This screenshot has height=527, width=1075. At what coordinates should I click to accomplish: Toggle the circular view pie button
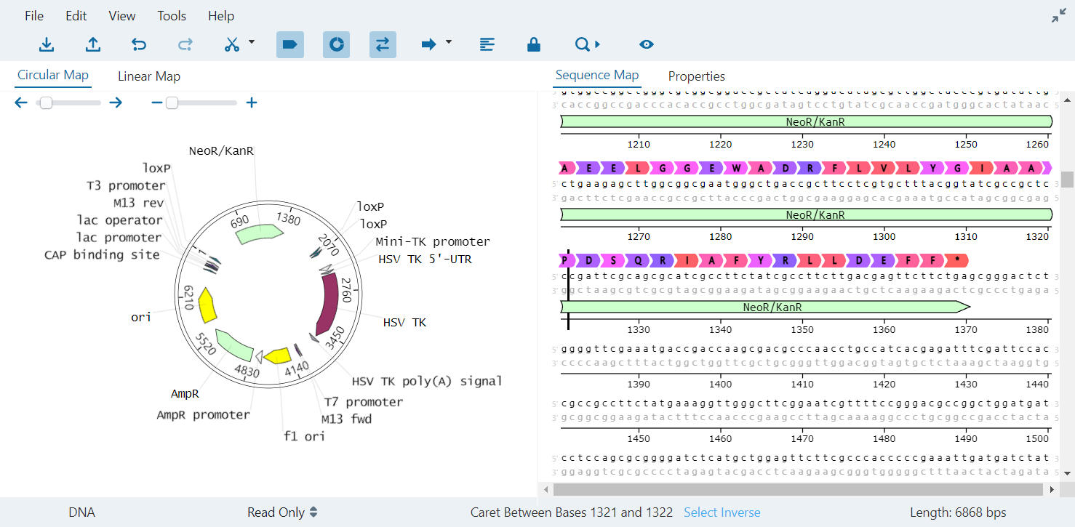click(x=336, y=44)
